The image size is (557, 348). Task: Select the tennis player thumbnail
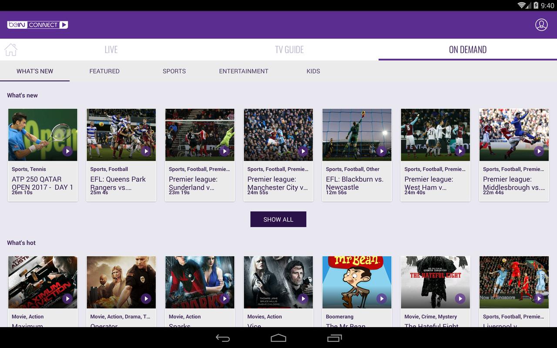tap(43, 135)
